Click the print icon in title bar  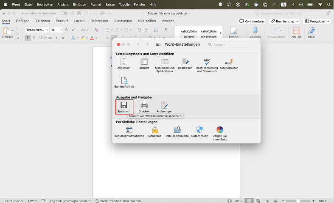tap(102, 13)
